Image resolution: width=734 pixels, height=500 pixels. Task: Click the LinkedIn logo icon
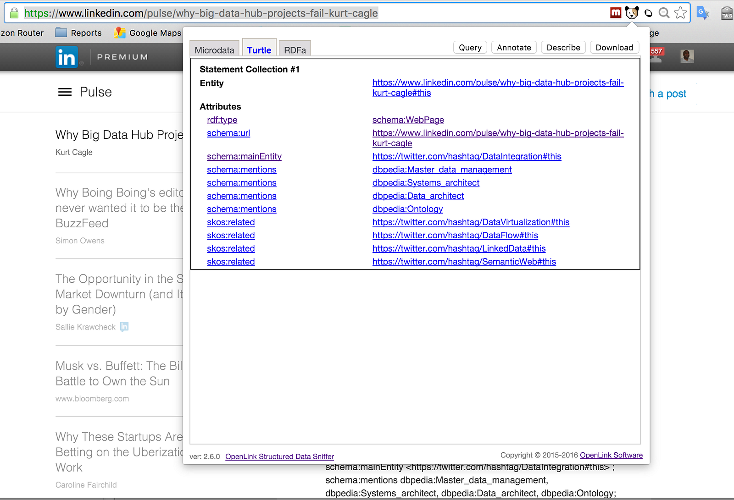[x=67, y=57]
